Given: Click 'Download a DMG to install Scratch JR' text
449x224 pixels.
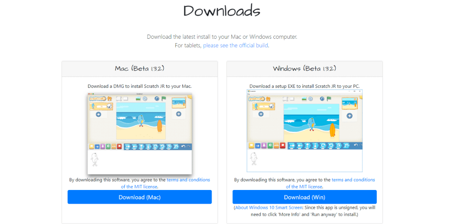Looking at the screenshot, I should (140, 86).
